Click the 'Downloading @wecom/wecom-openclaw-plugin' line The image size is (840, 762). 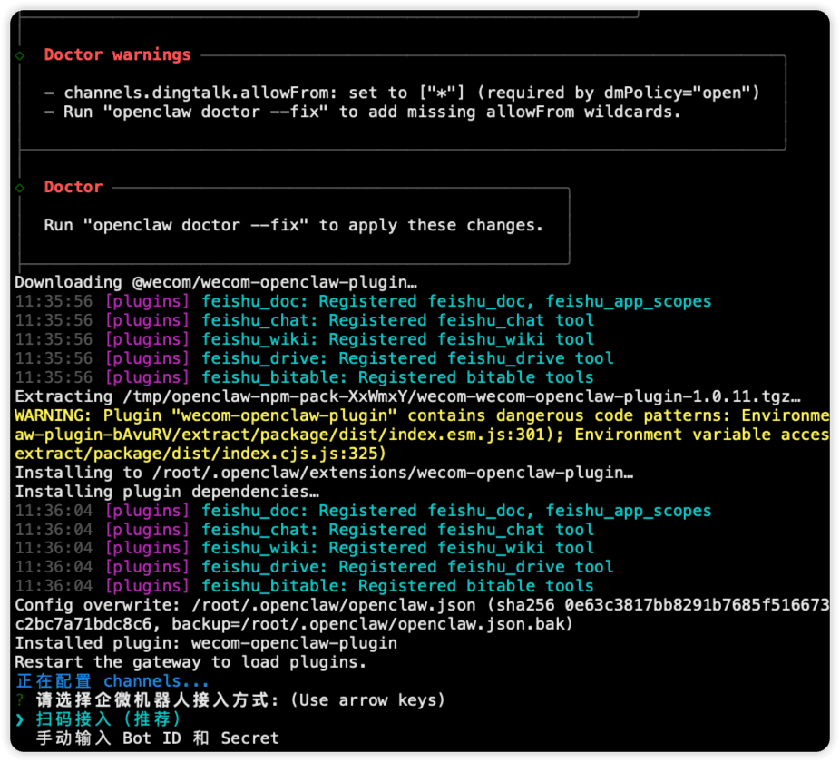pyautogui.click(x=216, y=282)
